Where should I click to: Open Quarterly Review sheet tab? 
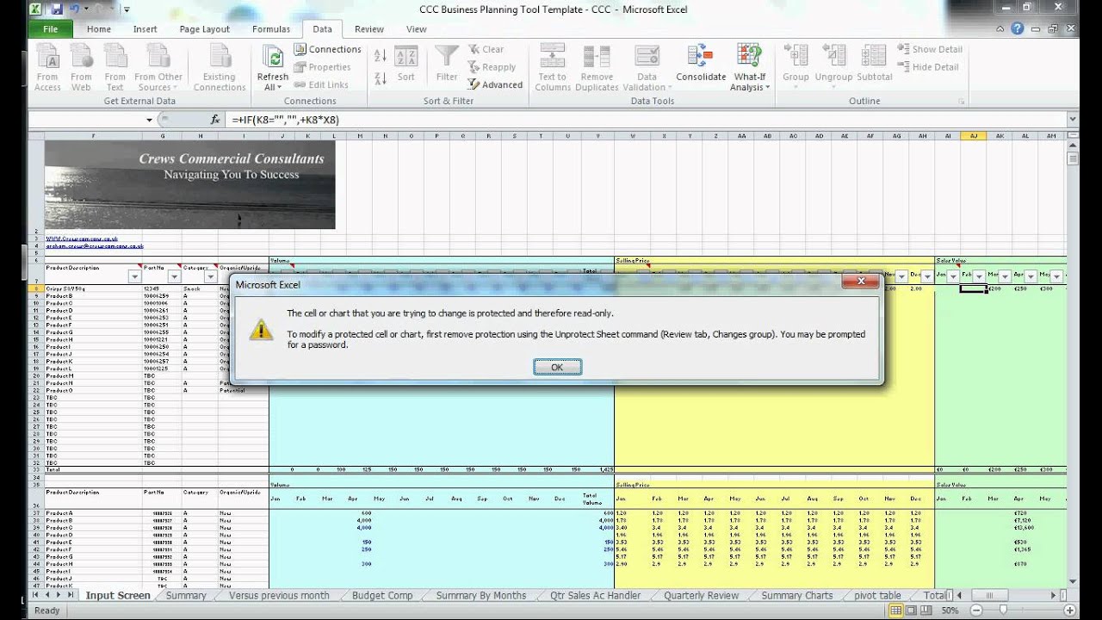701,595
